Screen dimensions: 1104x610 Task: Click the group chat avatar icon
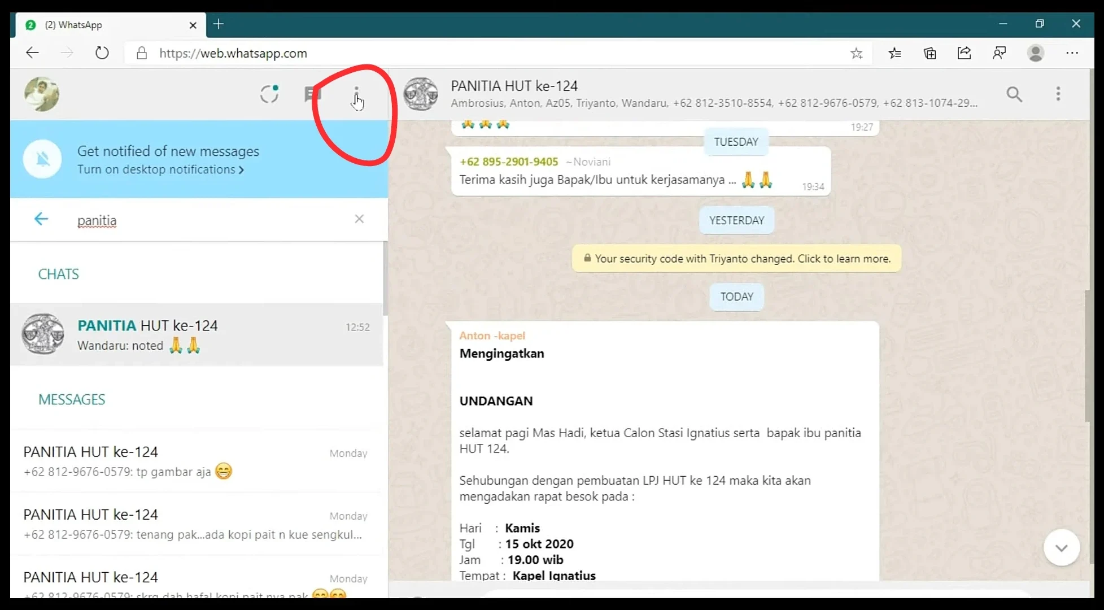pos(421,93)
